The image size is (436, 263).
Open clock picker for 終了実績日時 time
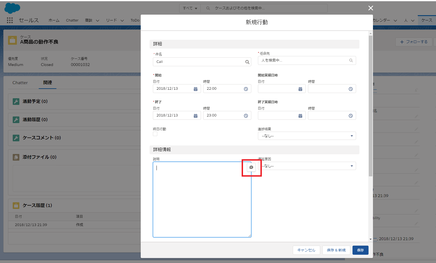pyautogui.click(x=351, y=116)
